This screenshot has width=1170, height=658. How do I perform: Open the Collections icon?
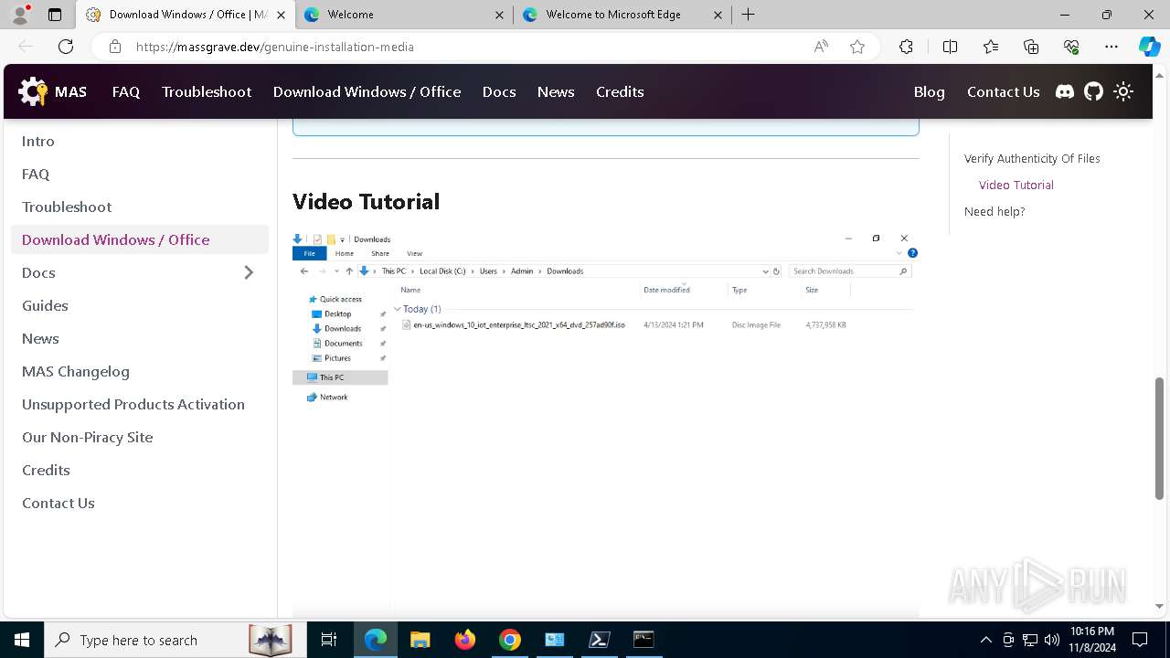coord(1031,47)
